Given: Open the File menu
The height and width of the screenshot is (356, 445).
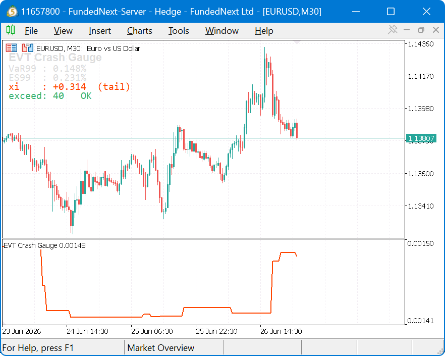Looking at the screenshot, I should (31, 31).
